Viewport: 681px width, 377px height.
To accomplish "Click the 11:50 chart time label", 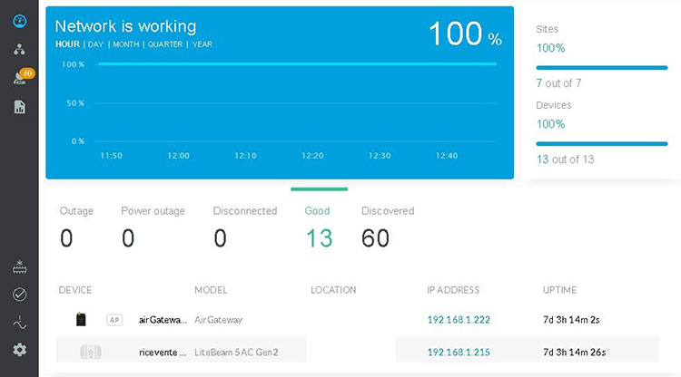I will (111, 156).
